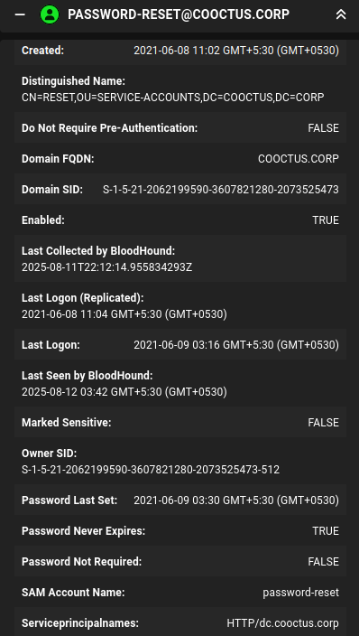Click the Password Never Expires TRUE value
Screen dimensions: 359x636
[x=326, y=531]
